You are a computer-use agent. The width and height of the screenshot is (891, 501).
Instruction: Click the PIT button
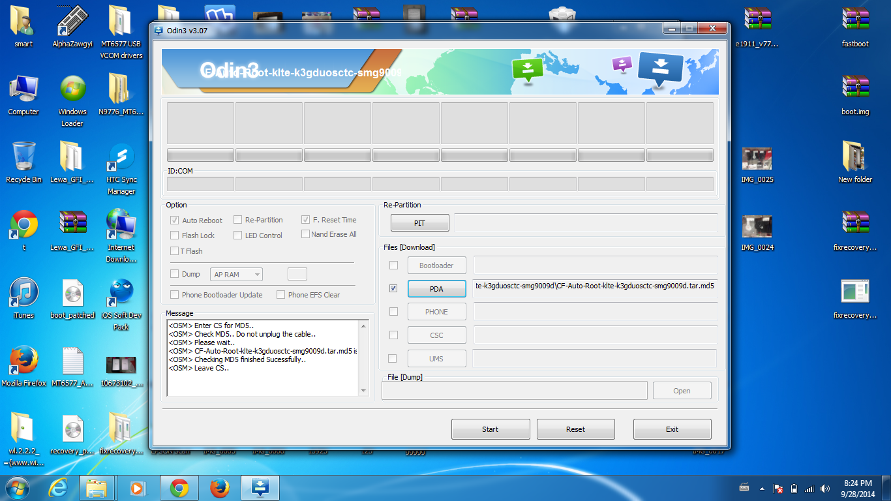click(x=419, y=223)
